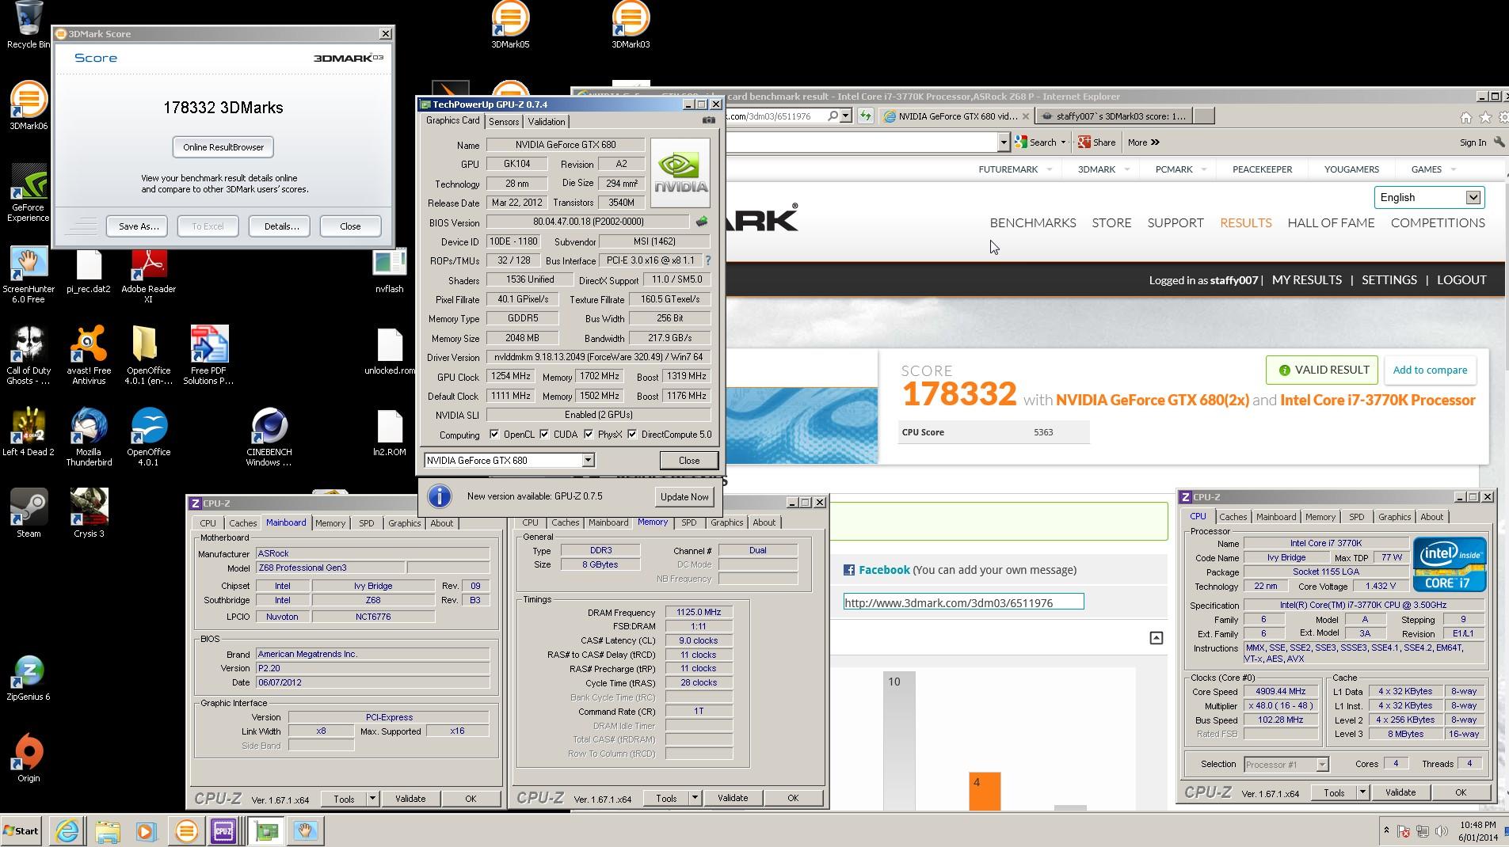Viewport: 1509px width, 847px height.
Task: Open the English language dropdown
Action: pyautogui.click(x=1429, y=197)
